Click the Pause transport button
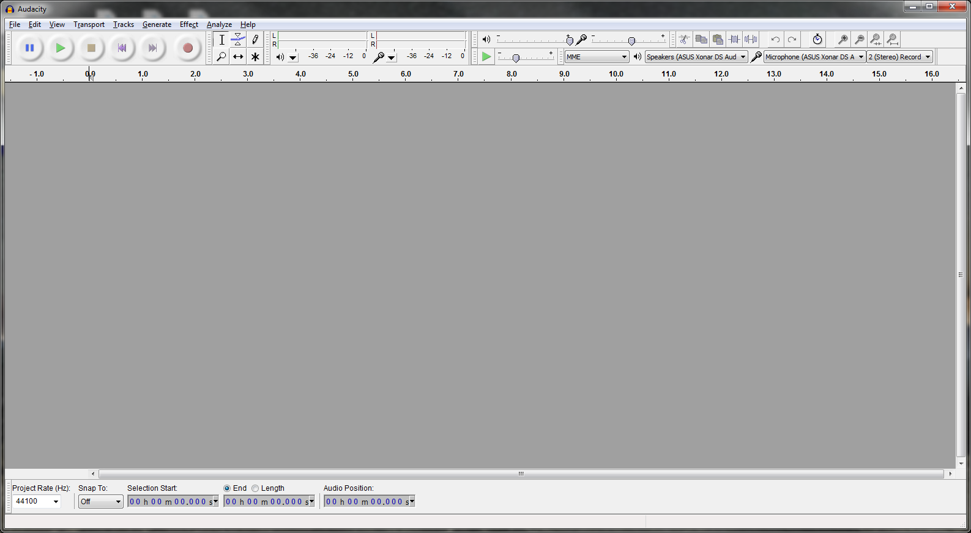 [29, 48]
